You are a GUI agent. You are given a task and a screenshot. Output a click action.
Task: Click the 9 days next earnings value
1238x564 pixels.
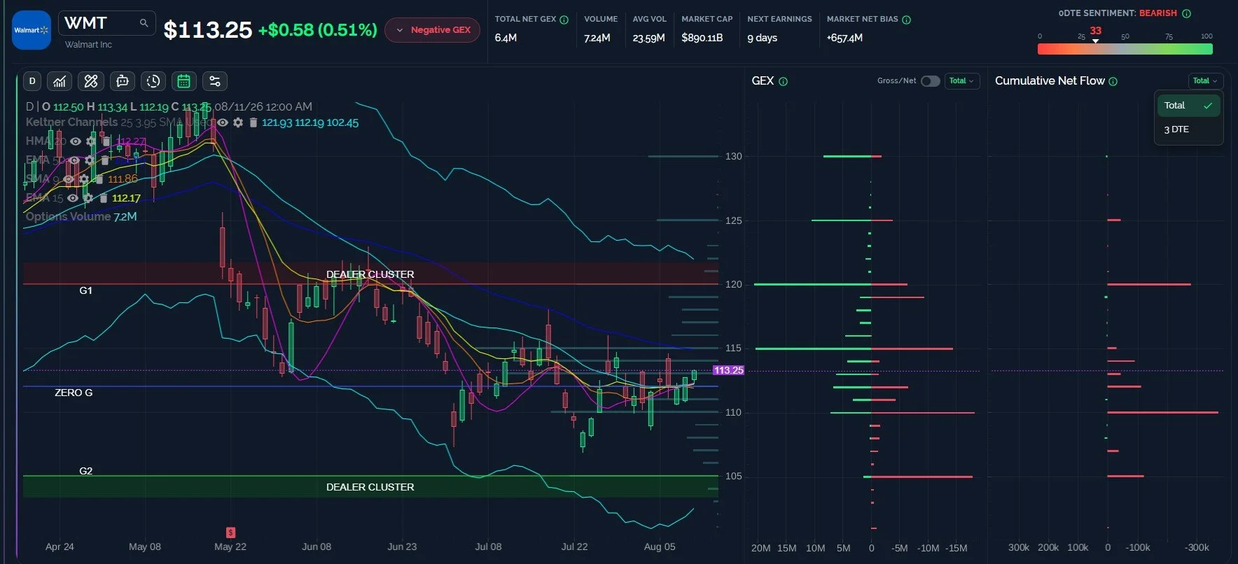tap(762, 38)
